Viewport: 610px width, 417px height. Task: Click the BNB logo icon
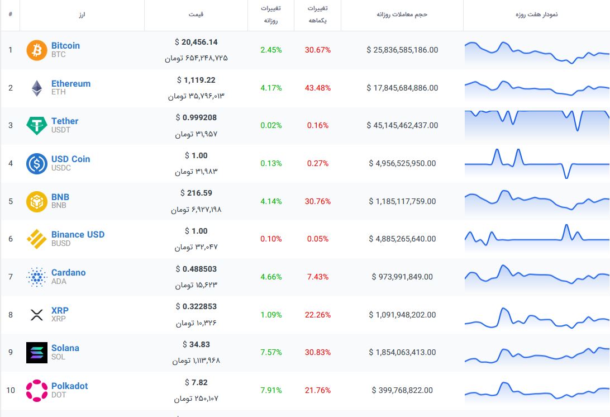36,201
